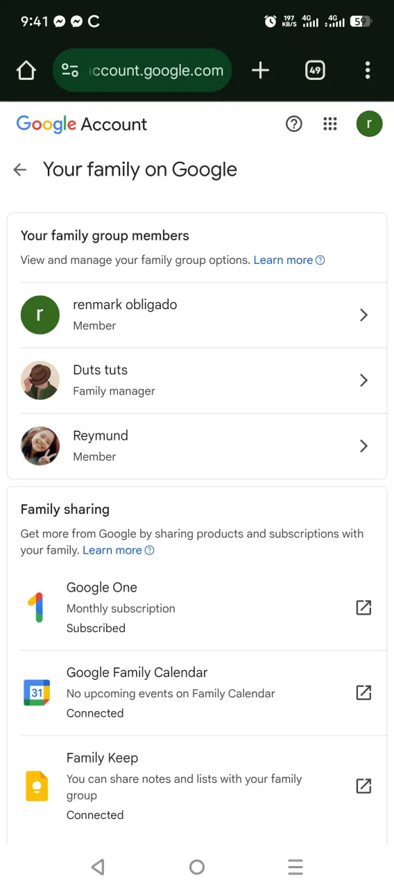Open profile avatar in the header
Screen dimensions: 394x889
coord(370,124)
